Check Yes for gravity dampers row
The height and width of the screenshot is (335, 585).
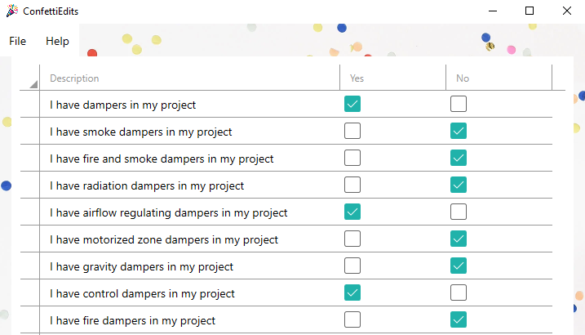pos(352,266)
